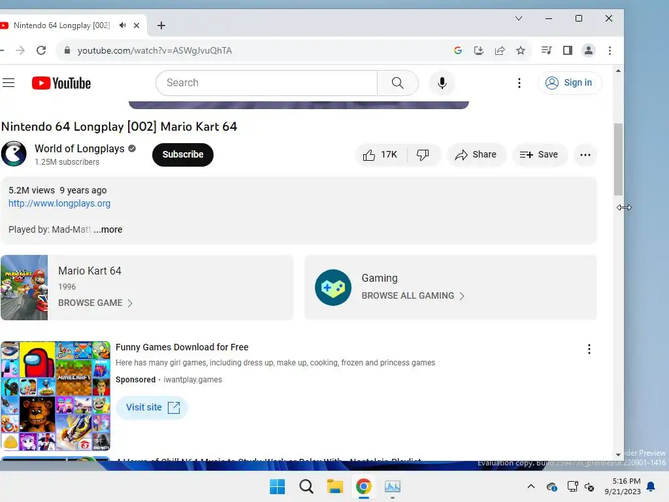Click the address bar URL
The width and height of the screenshot is (669, 502).
tap(154, 50)
